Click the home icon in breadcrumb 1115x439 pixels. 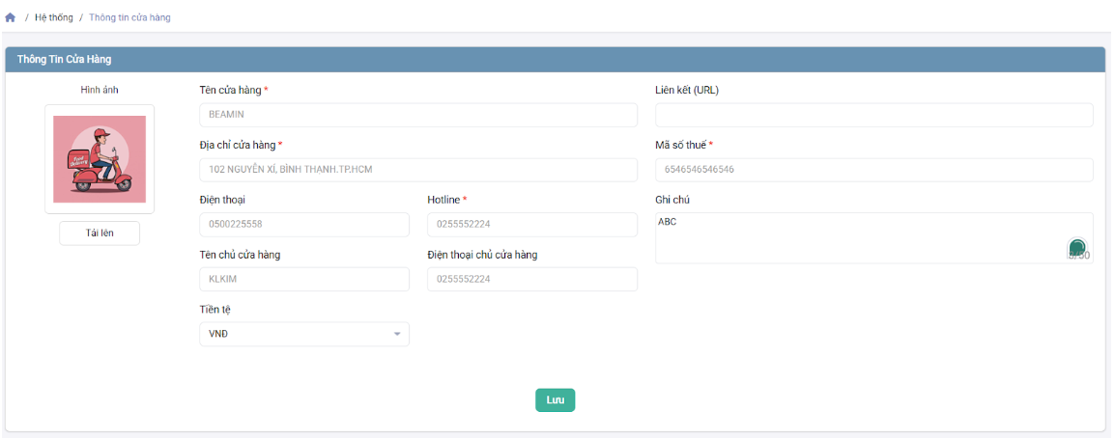pos(11,17)
